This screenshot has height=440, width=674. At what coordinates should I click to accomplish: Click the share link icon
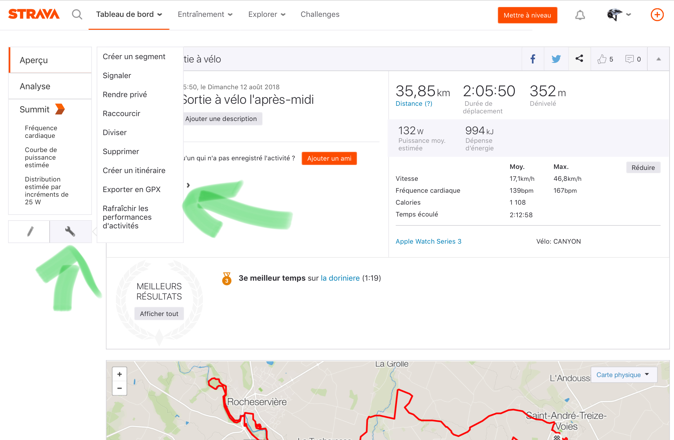coord(579,59)
